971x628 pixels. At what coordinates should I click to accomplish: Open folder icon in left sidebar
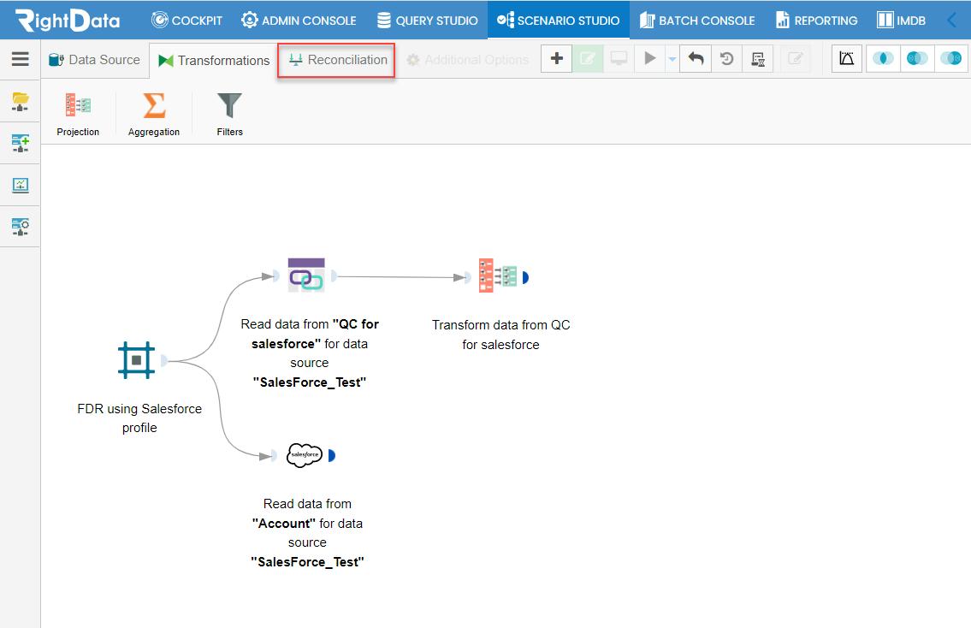(21, 102)
